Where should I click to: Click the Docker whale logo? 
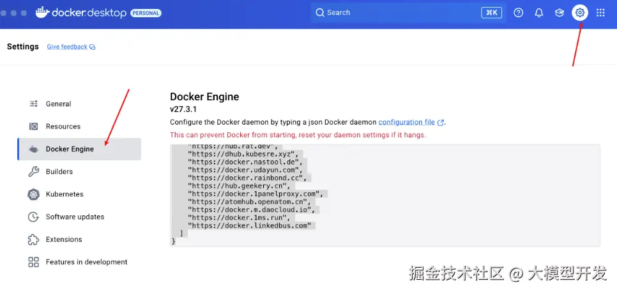click(x=43, y=13)
